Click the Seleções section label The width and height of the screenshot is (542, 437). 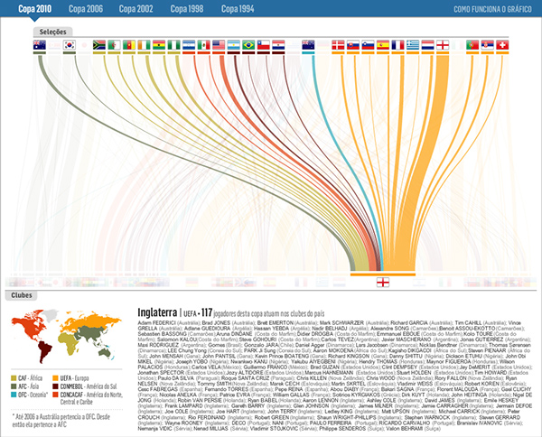53,32
